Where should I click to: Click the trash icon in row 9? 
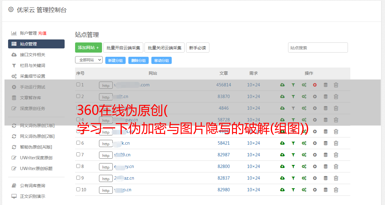tap(336, 178)
